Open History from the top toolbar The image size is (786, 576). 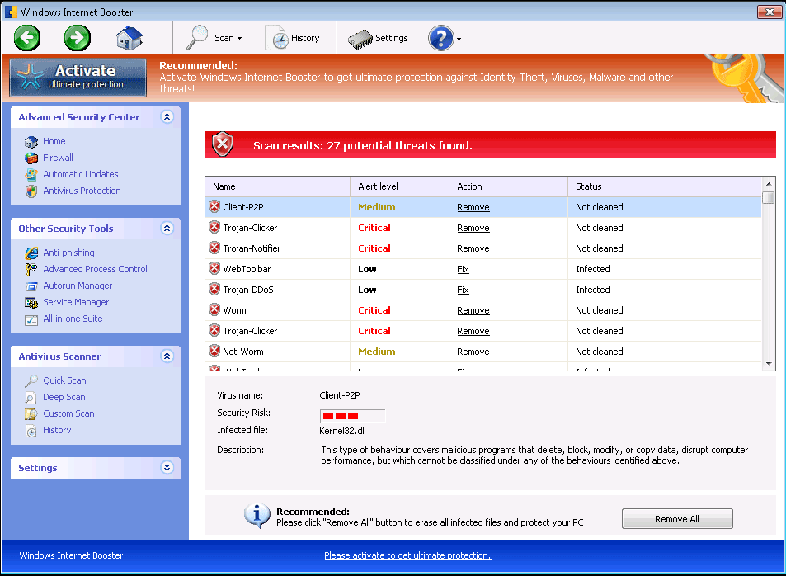293,38
